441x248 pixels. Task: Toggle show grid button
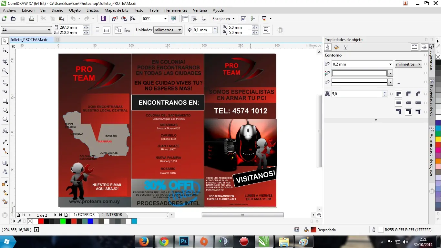[194, 19]
